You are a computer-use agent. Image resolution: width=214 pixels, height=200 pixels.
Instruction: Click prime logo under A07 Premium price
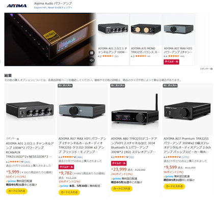point(168,177)
